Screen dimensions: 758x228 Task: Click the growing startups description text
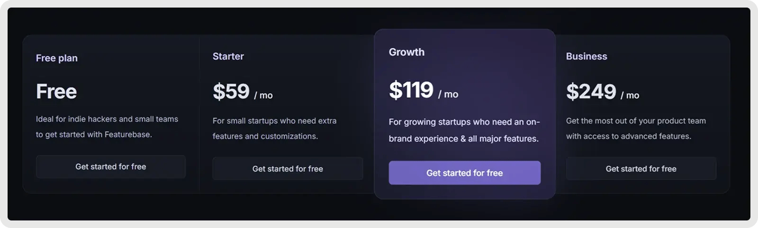click(464, 130)
